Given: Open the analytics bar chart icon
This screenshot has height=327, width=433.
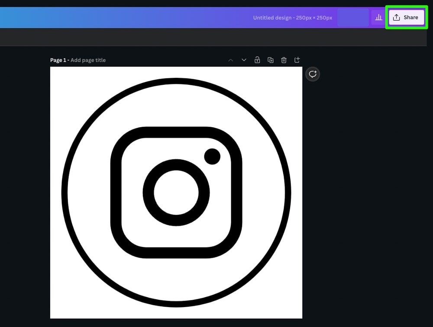Looking at the screenshot, I should (378, 17).
